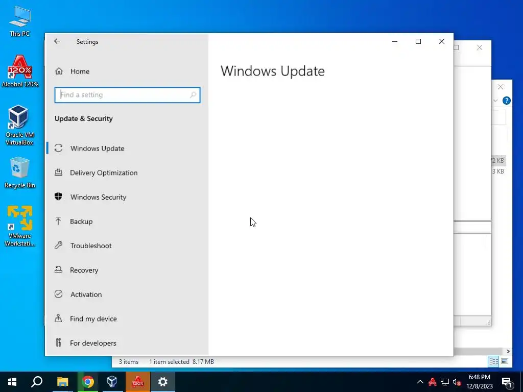Click the Update & Security heading
The width and height of the screenshot is (523, 392).
[x=84, y=118]
